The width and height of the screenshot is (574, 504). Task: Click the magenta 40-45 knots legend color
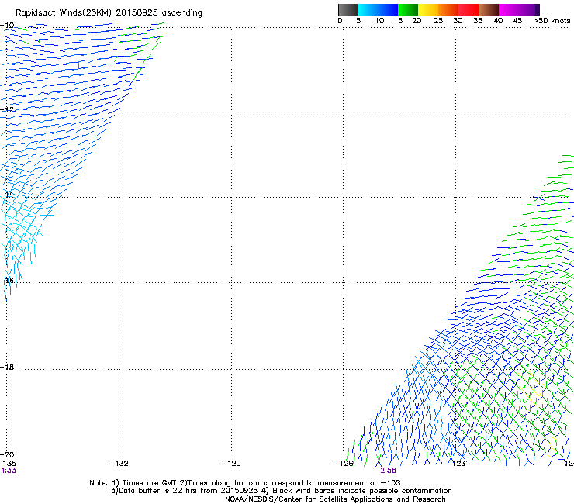pos(509,9)
